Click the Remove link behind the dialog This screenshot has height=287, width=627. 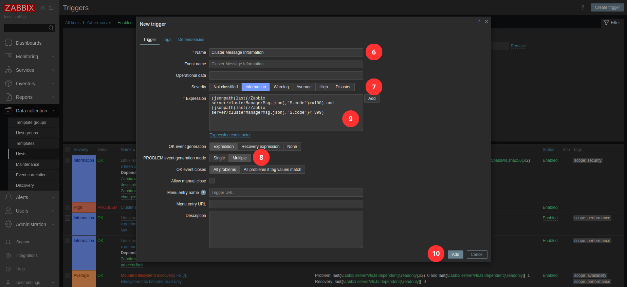[518, 46]
